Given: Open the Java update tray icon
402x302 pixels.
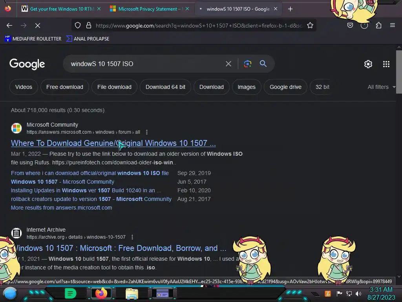Looking at the screenshot, I should (x=328, y=293).
